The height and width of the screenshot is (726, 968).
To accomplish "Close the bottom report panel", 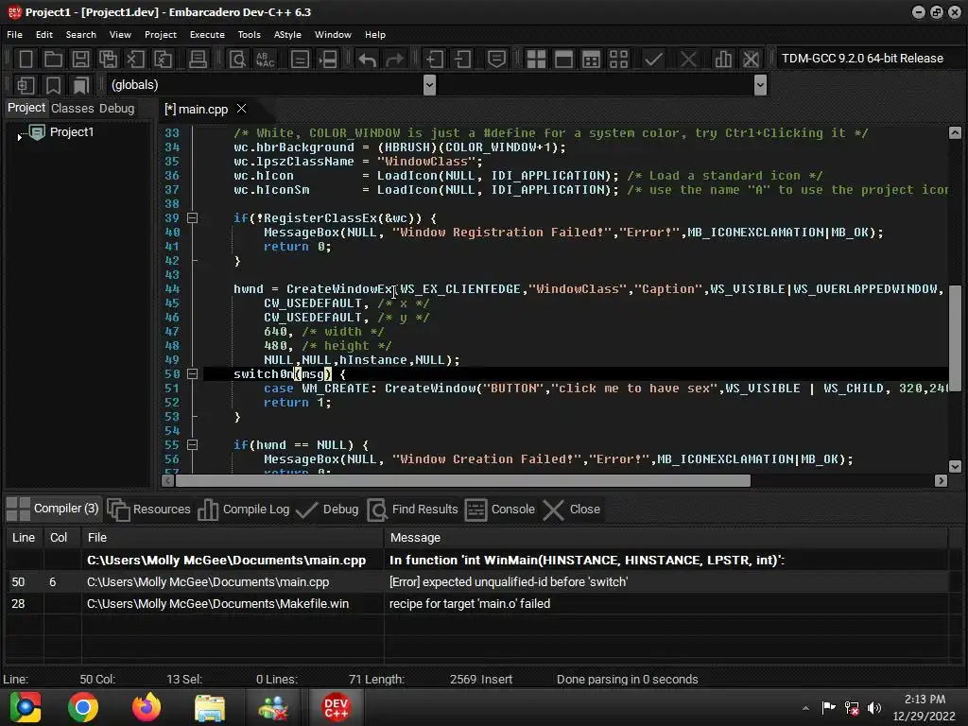I will [x=572, y=510].
